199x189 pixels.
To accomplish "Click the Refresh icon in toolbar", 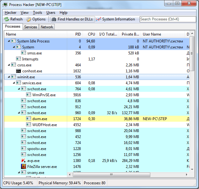I will (x=7, y=19).
